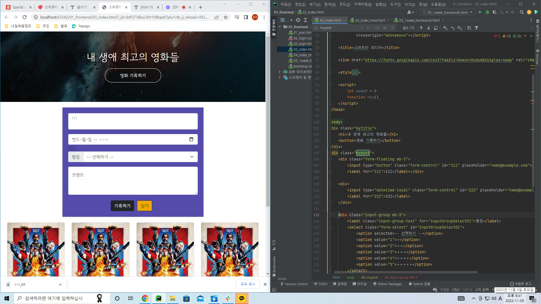The width and height of the screenshot is (541, 304).
Task: Open Python Packages tool window
Action: (x=387, y=284)
